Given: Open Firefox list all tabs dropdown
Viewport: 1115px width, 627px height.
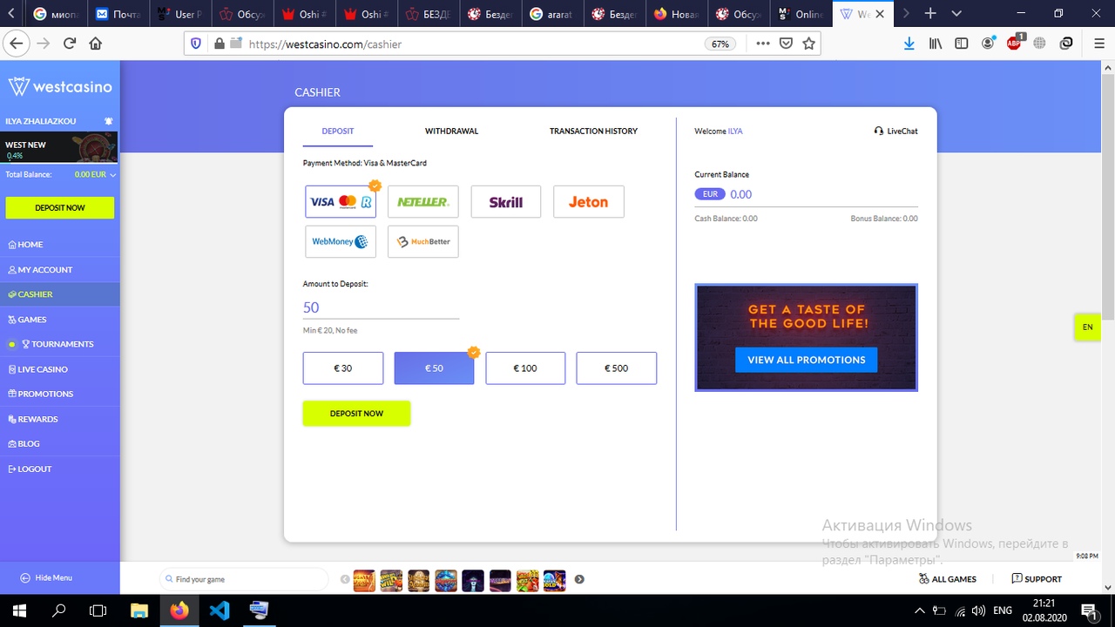Looking at the screenshot, I should [956, 13].
